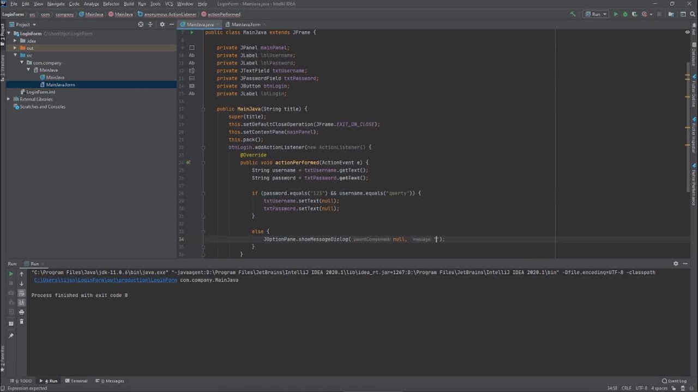Click the editor vertical scrollbar

coord(688,128)
